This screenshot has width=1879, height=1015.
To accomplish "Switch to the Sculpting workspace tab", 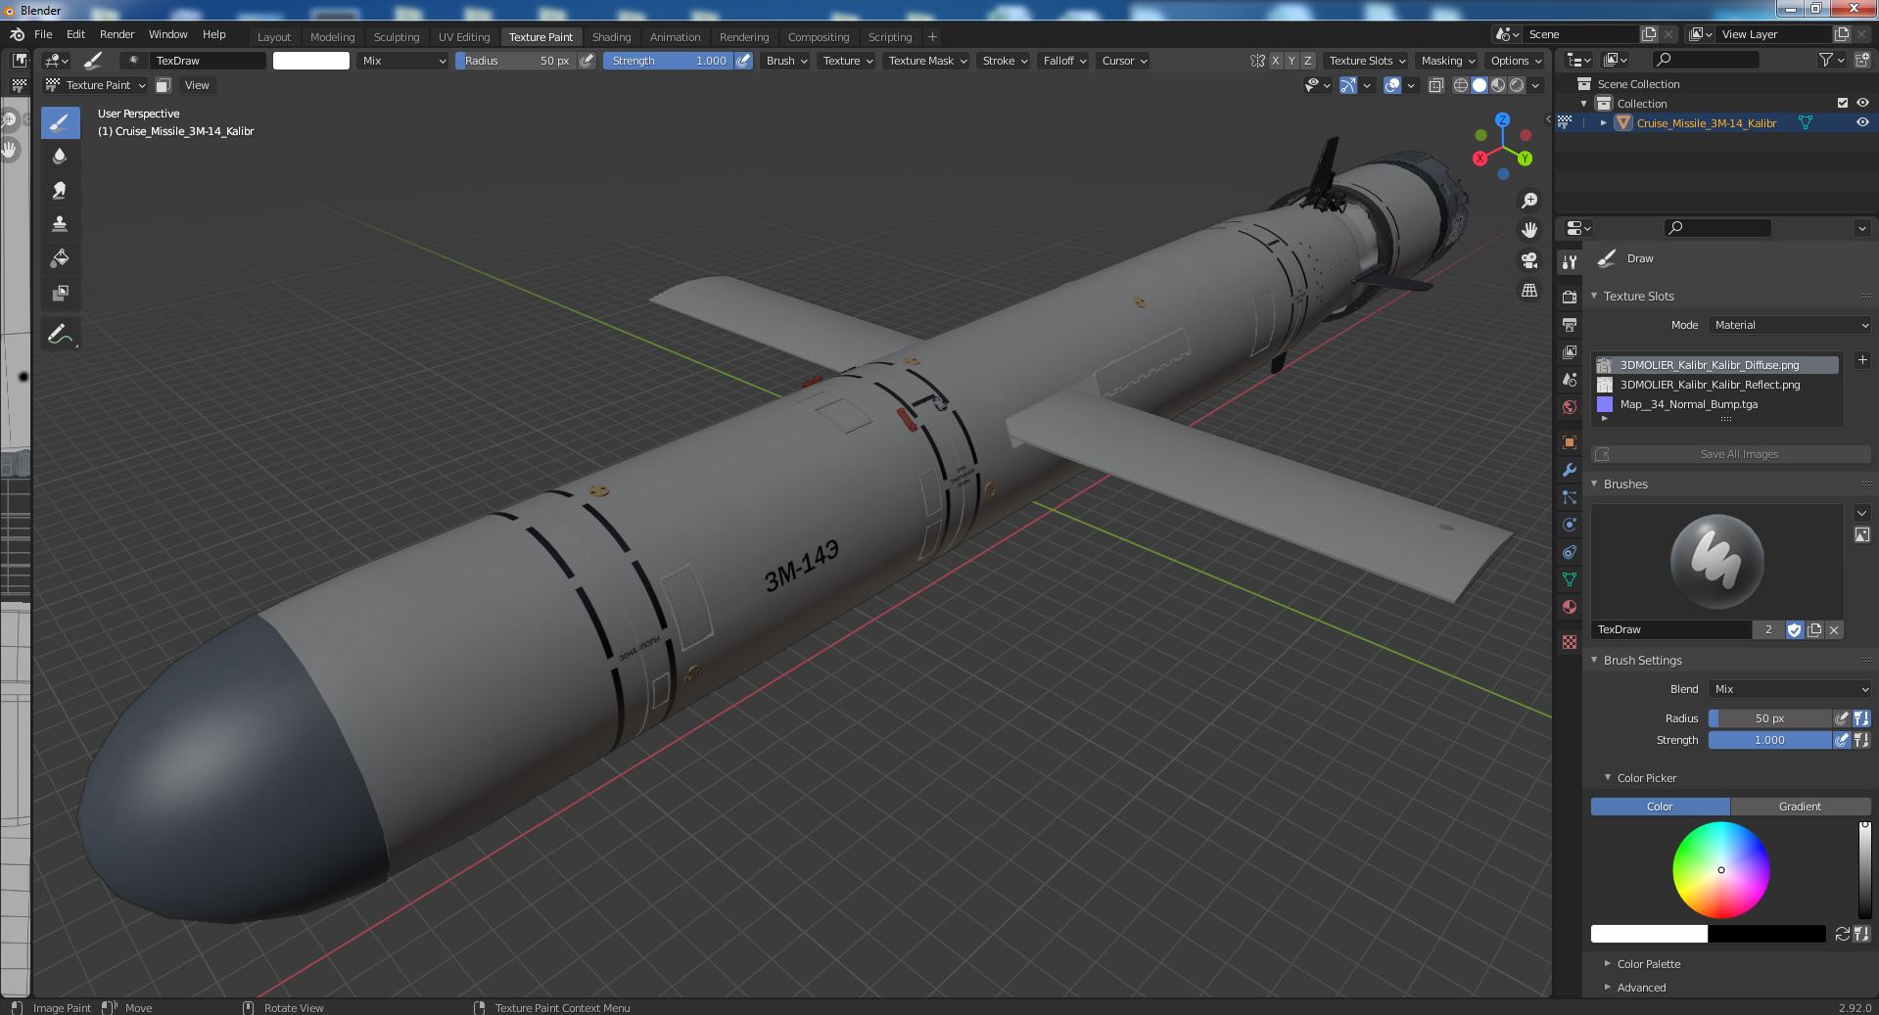I will 397,37.
